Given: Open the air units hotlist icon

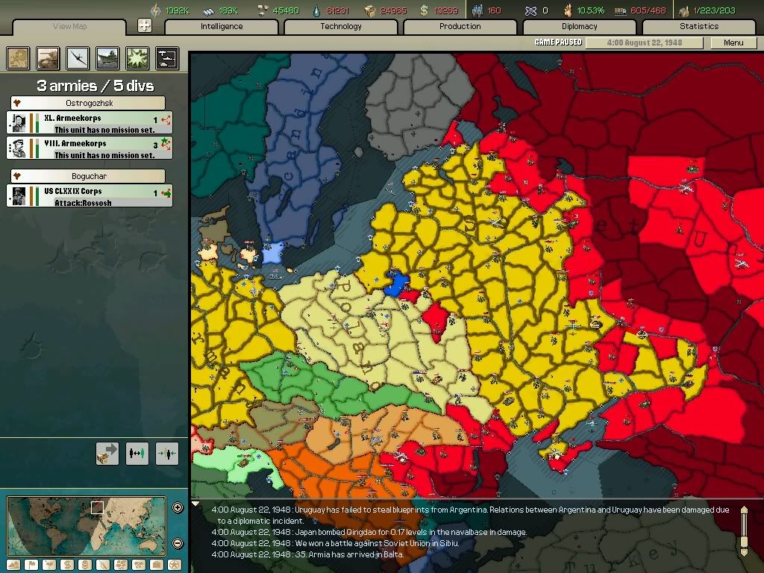Looking at the screenshot, I should [x=78, y=58].
